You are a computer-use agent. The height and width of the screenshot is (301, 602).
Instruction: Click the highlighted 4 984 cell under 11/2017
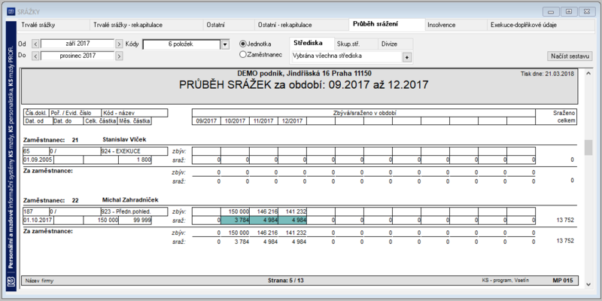[264, 220]
